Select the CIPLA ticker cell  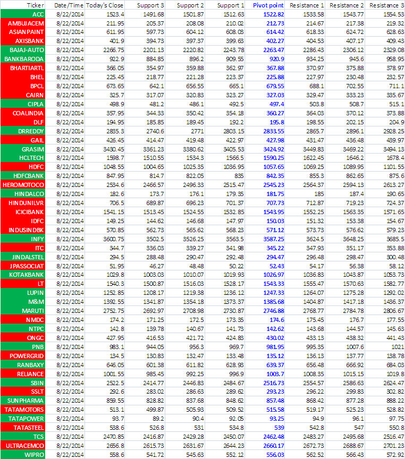[x=23, y=104]
